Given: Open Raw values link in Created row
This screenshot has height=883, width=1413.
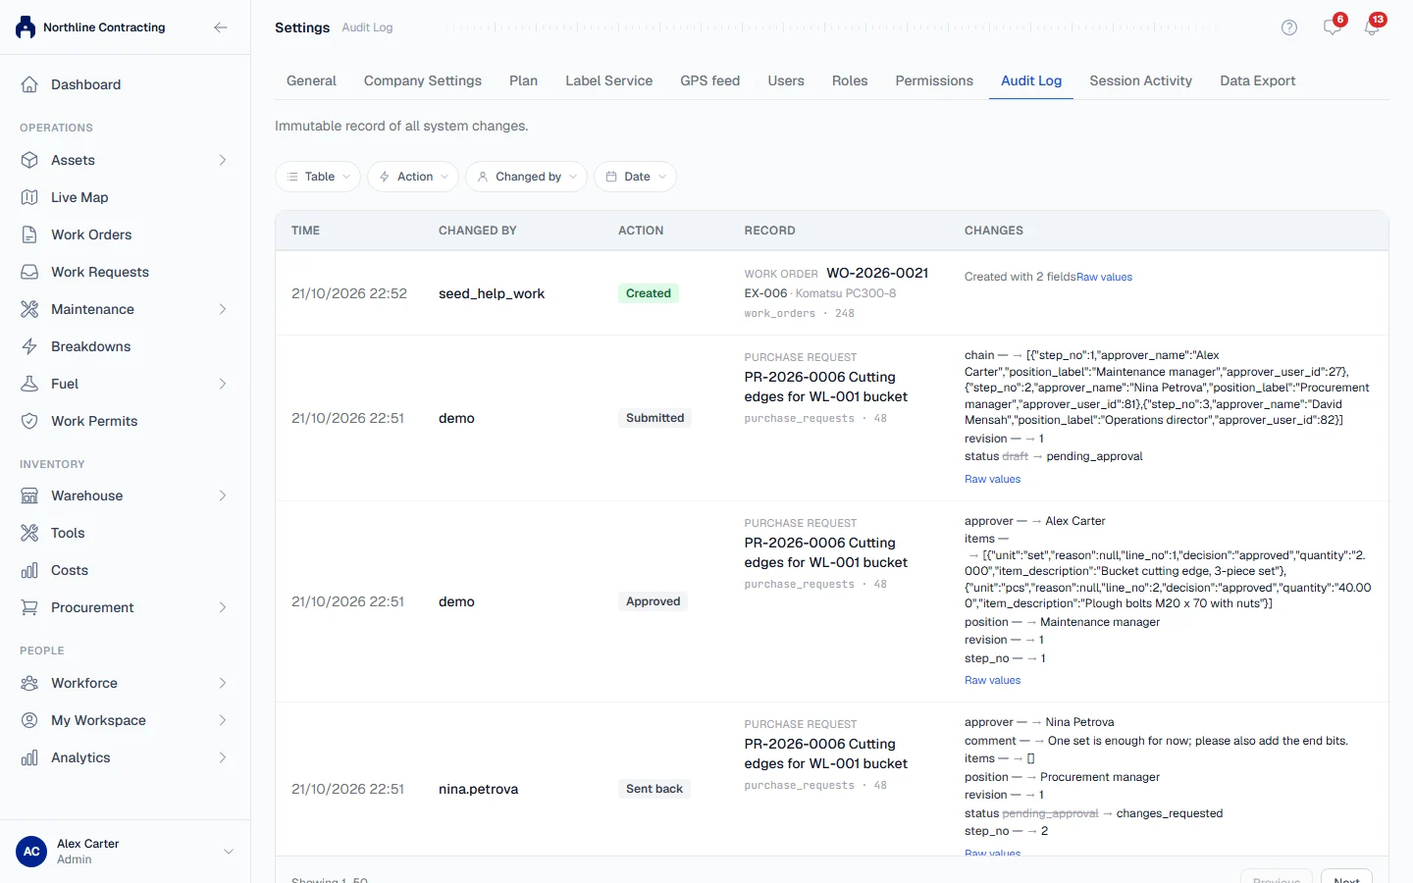Looking at the screenshot, I should pos(1104,278).
